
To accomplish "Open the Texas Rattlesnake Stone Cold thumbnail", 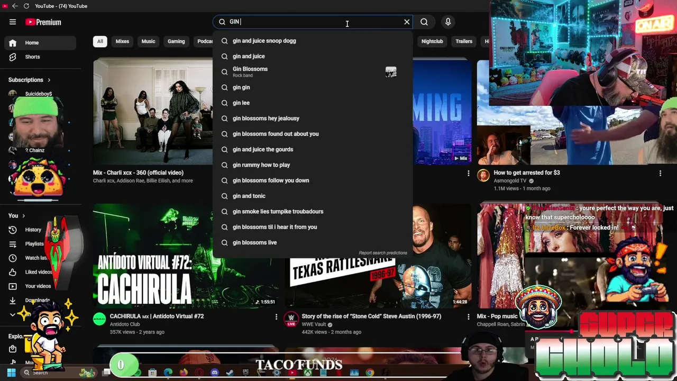I will [378, 283].
